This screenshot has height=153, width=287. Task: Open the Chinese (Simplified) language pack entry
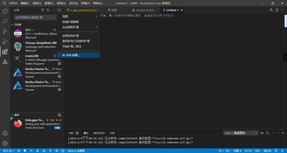[37, 47]
